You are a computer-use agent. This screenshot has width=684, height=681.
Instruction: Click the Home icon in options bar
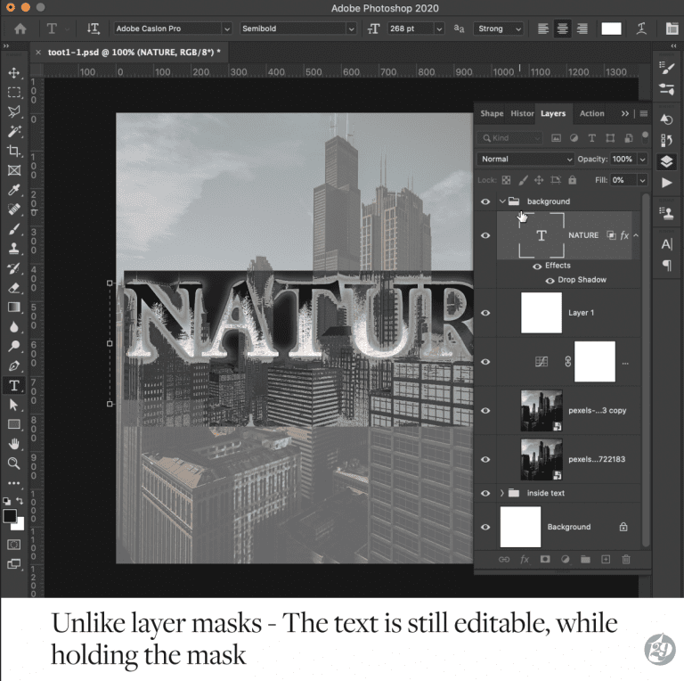coord(20,29)
